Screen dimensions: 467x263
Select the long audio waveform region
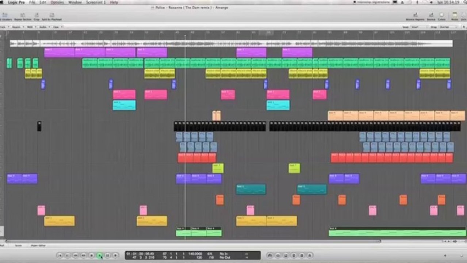[x=231, y=43]
